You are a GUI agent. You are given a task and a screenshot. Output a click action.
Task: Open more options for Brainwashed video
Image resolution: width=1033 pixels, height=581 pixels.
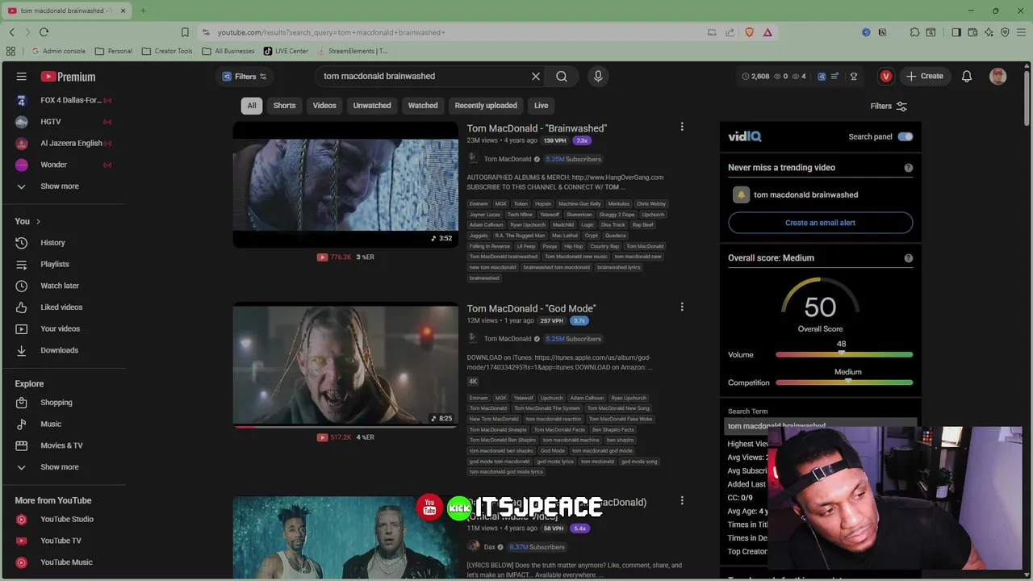click(x=682, y=127)
